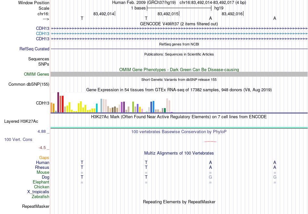Select the Zebrafish alignment row label
This screenshot has height=214, width=308.
pos(41,196)
